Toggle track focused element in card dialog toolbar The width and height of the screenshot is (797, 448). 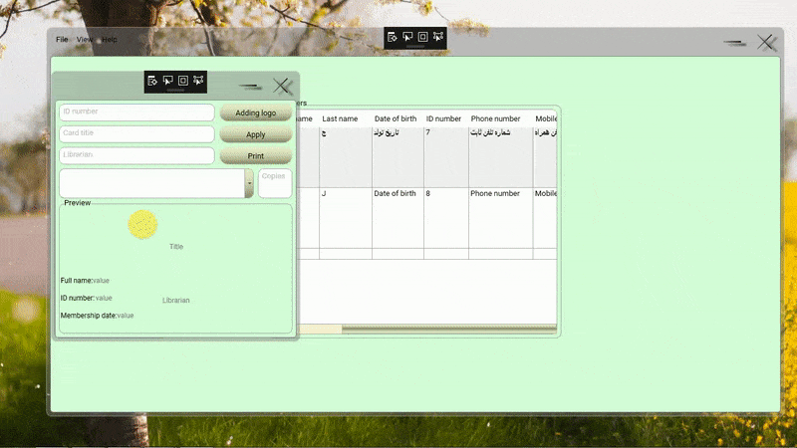[x=198, y=81]
